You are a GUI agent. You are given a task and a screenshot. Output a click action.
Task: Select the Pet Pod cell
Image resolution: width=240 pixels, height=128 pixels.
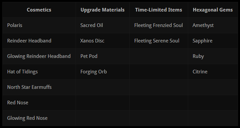103,56
